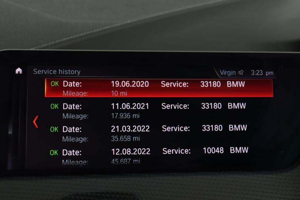
Task: Select service number 10048
Action: click(x=213, y=151)
